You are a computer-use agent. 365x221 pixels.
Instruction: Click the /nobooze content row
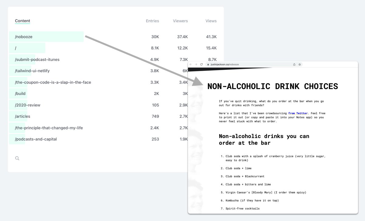pyautogui.click(x=24, y=37)
